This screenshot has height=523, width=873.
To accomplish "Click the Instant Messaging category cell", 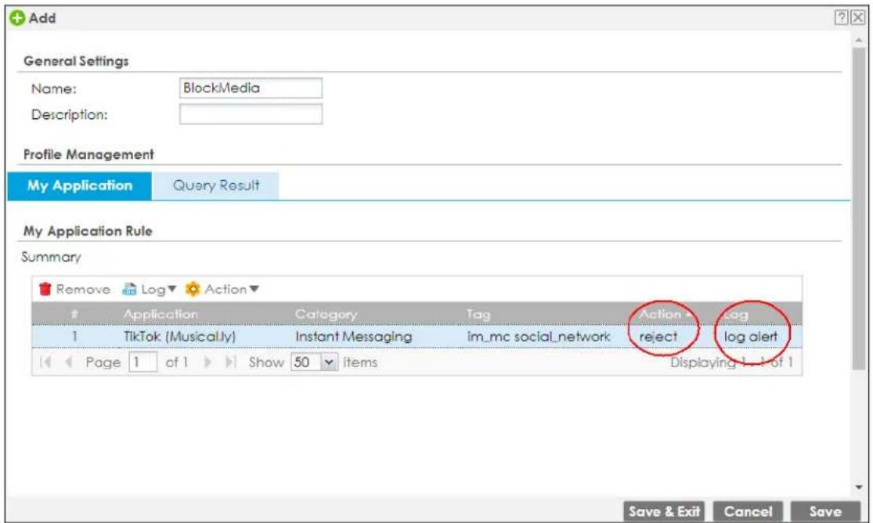I will point(354,337).
